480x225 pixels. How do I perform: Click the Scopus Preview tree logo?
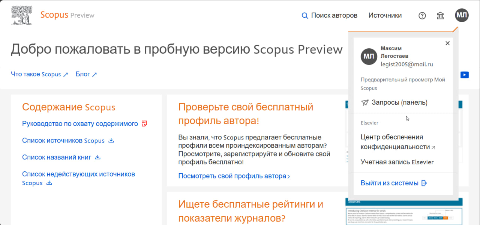click(x=21, y=15)
